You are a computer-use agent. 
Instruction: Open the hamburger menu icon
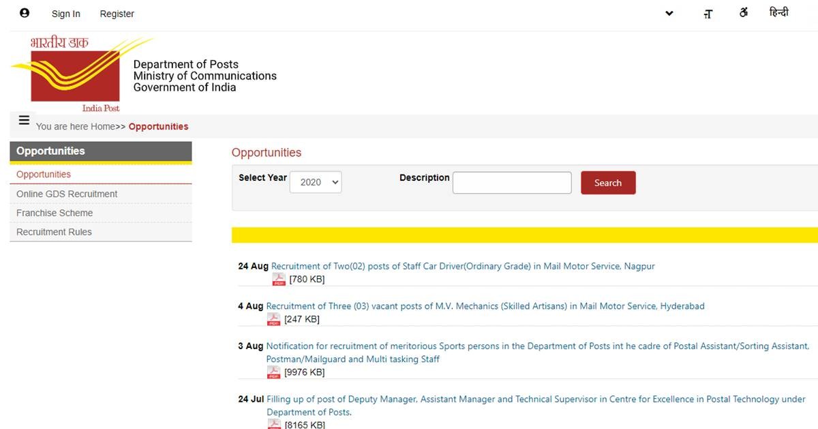point(24,121)
